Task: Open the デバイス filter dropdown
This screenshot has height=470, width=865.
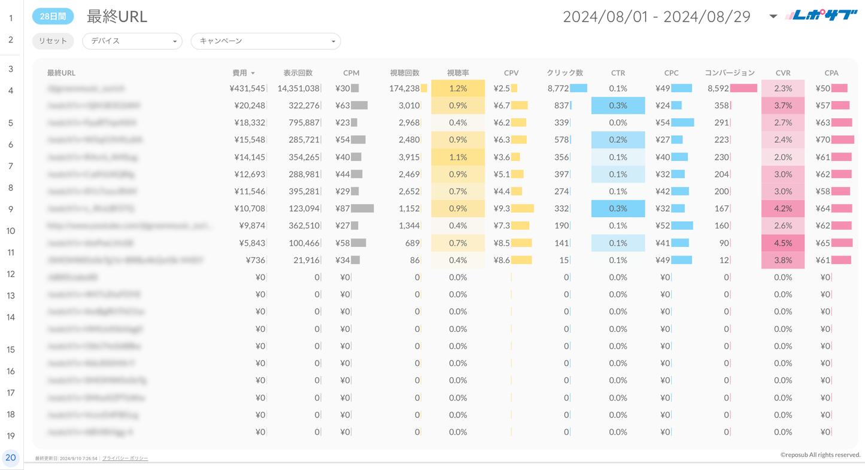Action: [x=132, y=41]
